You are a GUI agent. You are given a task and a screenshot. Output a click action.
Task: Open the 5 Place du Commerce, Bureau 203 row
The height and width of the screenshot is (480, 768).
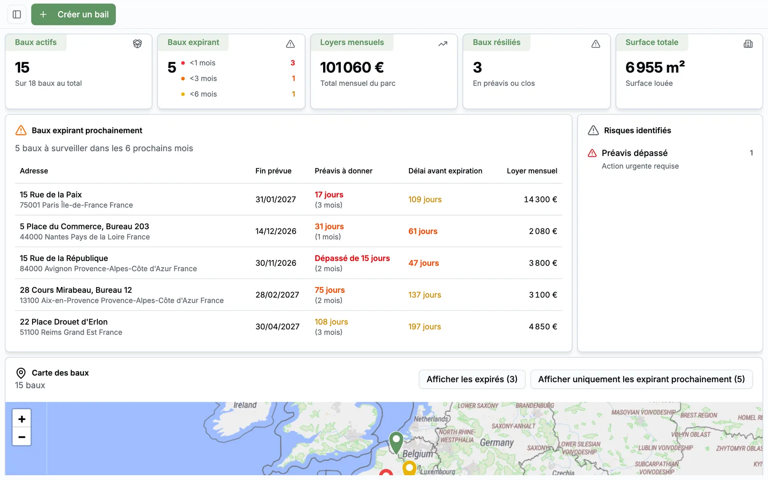[288, 231]
